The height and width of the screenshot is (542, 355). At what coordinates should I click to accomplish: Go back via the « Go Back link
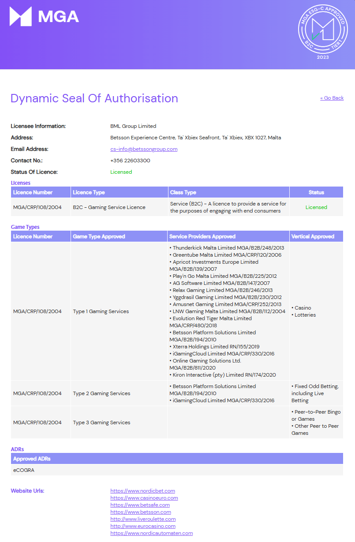point(332,98)
